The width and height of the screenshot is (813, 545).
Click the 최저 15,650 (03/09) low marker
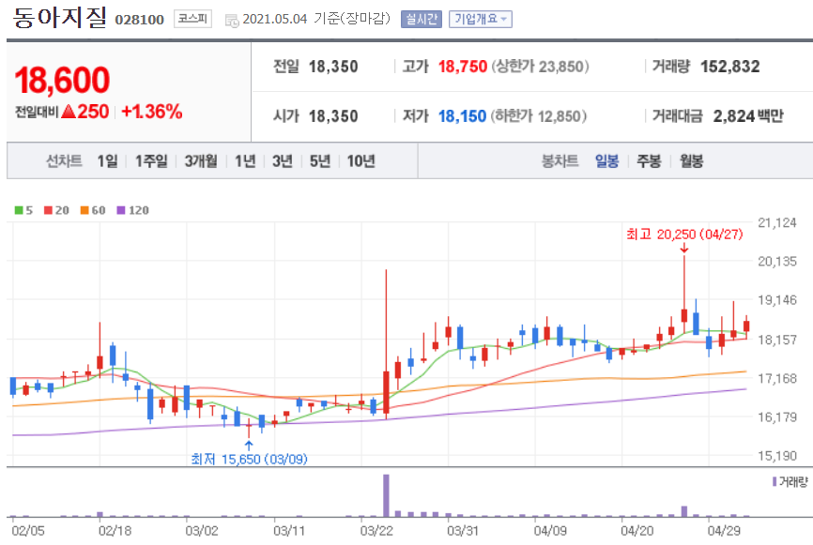(249, 459)
